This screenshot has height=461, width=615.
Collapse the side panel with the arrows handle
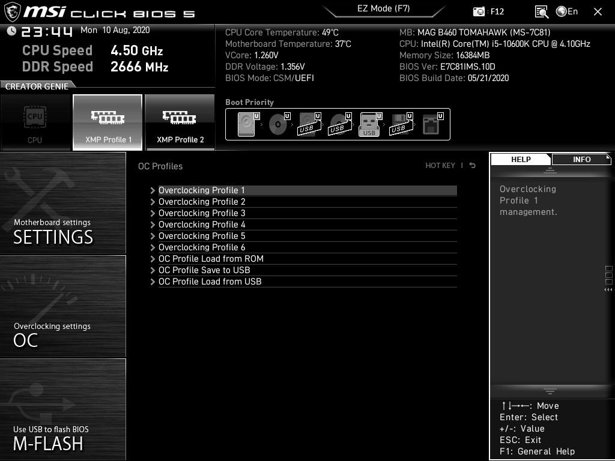click(x=608, y=290)
